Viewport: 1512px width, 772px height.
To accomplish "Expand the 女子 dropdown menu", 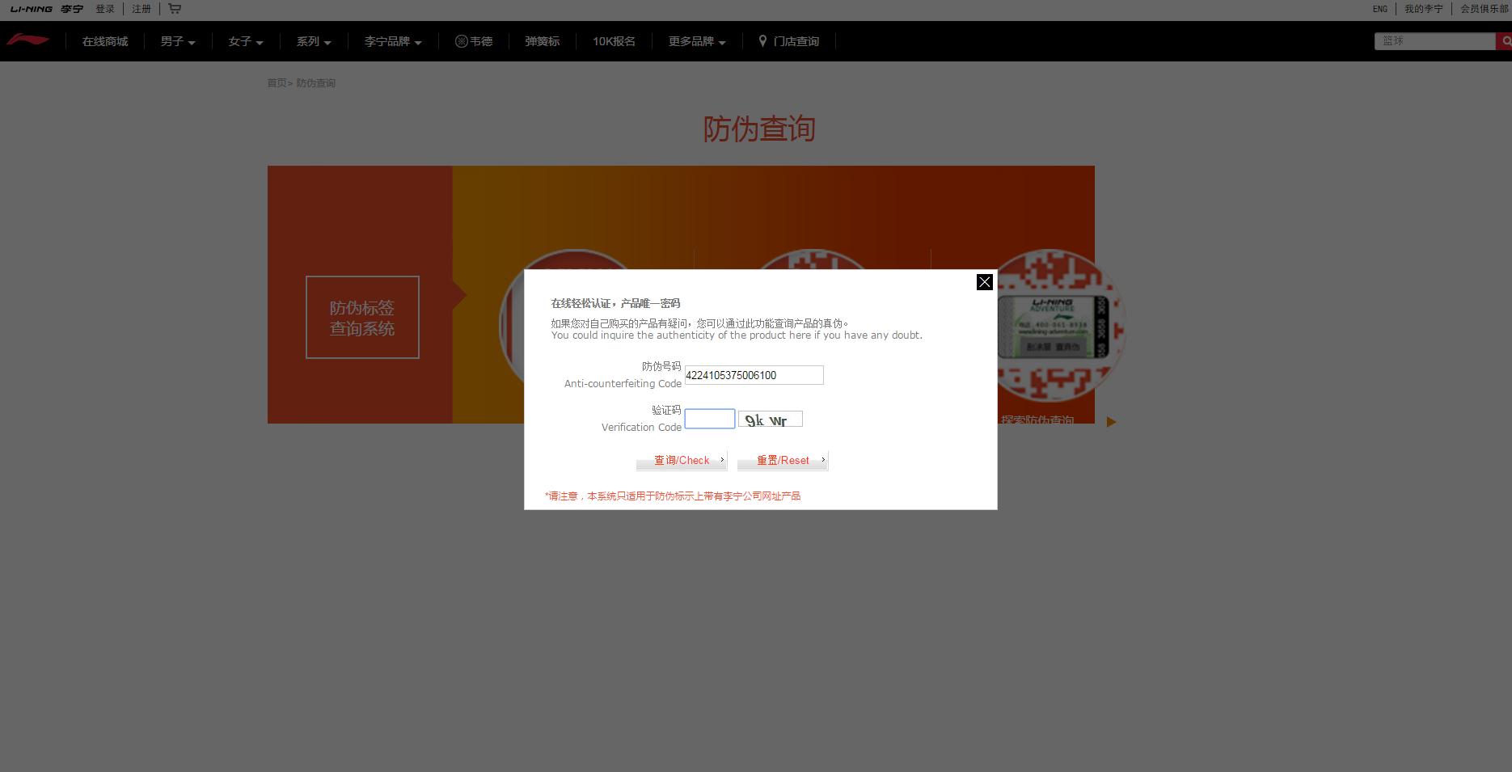I will [x=246, y=41].
